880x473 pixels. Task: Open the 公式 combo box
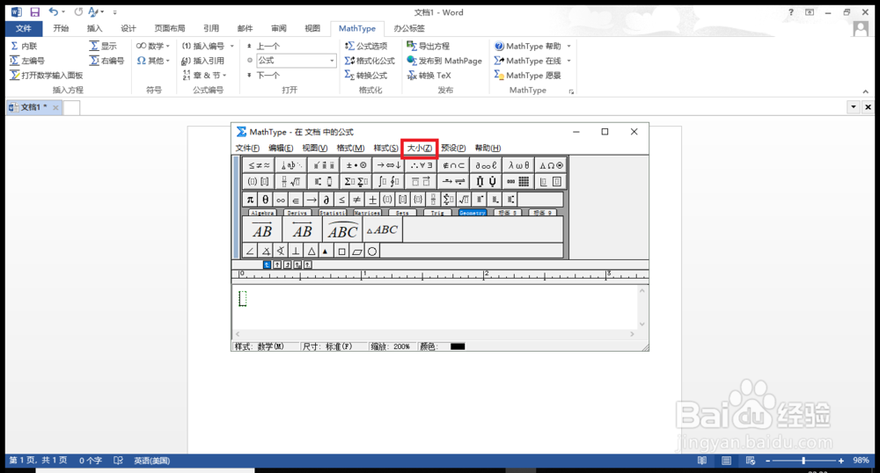pyautogui.click(x=296, y=61)
